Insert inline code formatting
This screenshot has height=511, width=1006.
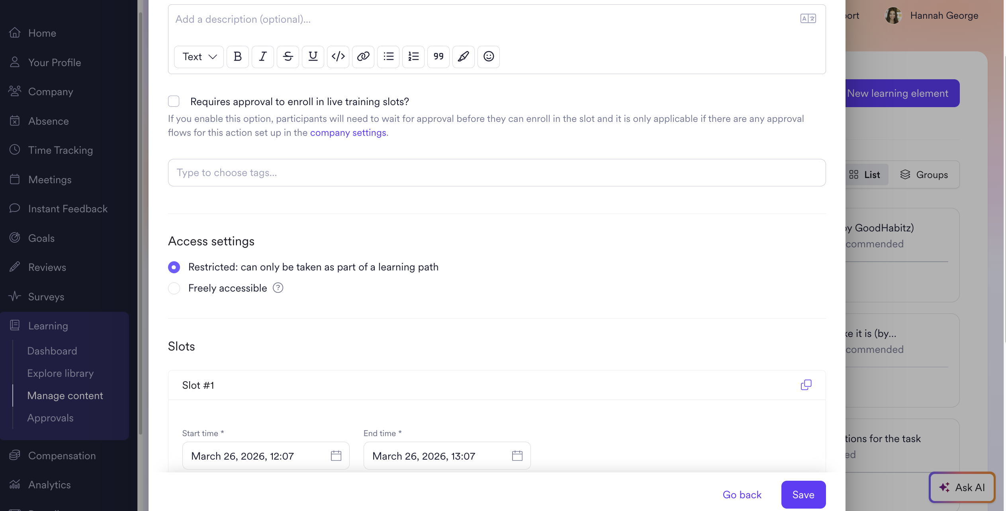tap(338, 57)
